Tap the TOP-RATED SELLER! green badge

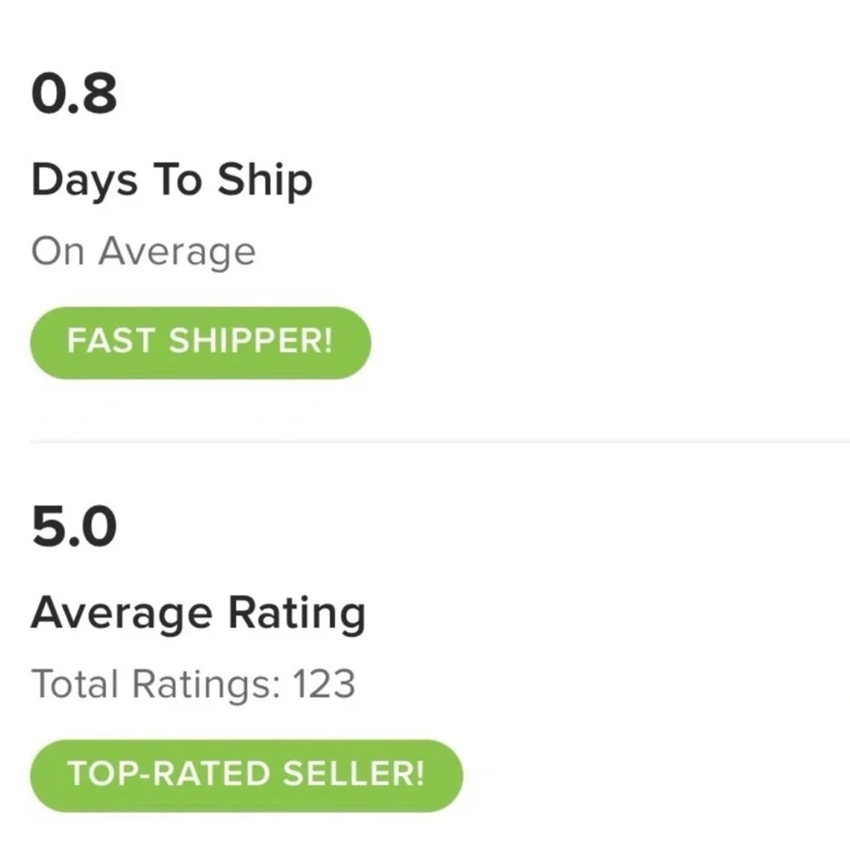coord(246,775)
